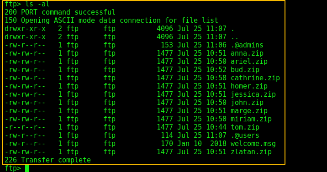Select the .@users hidden file
The width and height of the screenshot is (327, 172).
[245, 136]
